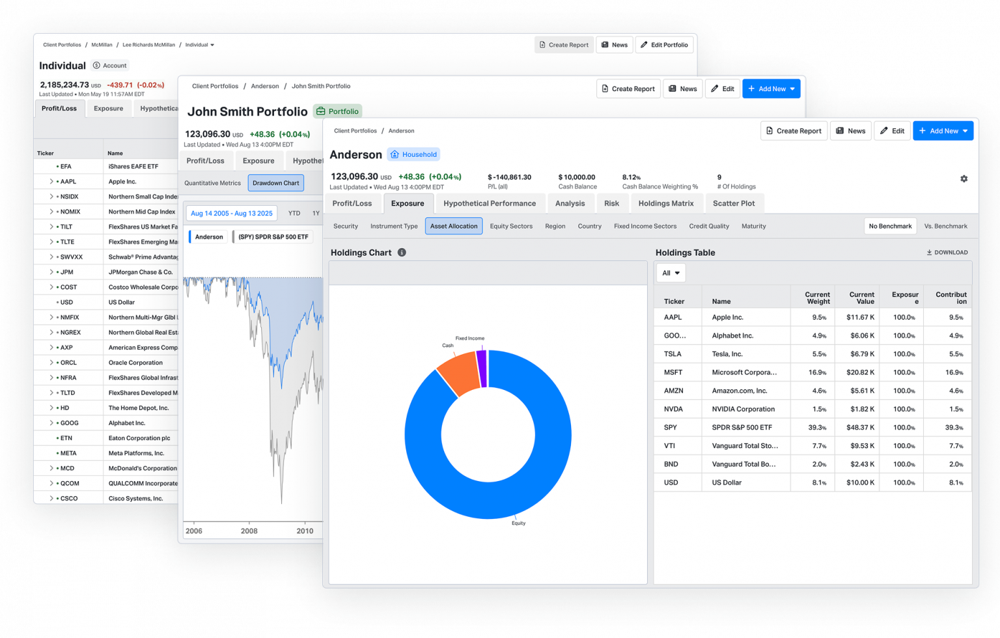The height and width of the screenshot is (638, 1000).
Task: Open the All filter dropdown in the Holdings Table
Action: click(x=671, y=273)
